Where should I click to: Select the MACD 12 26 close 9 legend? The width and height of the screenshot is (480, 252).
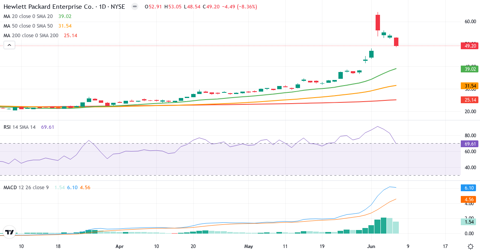26,187
